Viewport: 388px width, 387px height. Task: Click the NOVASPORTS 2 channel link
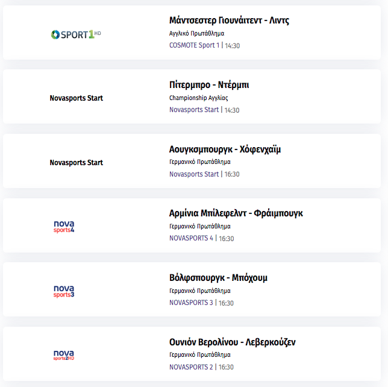[x=191, y=367]
